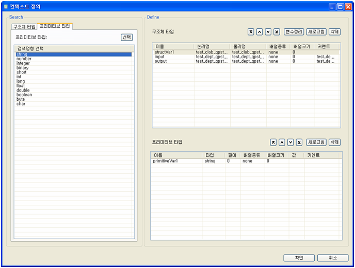Viewport: 355px width, 268px height.
Task: Select string in the type list
Action: [x=74, y=54]
